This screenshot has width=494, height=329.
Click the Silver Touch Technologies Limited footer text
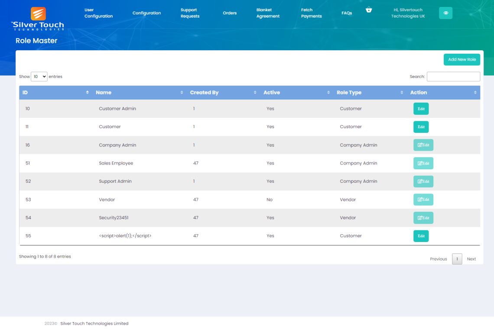tap(94, 323)
